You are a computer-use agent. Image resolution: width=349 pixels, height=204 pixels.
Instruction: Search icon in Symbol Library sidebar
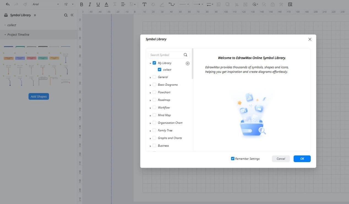pyautogui.click(x=66, y=15)
